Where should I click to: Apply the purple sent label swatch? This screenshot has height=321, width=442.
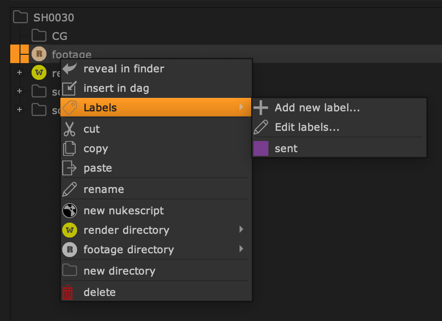261,148
